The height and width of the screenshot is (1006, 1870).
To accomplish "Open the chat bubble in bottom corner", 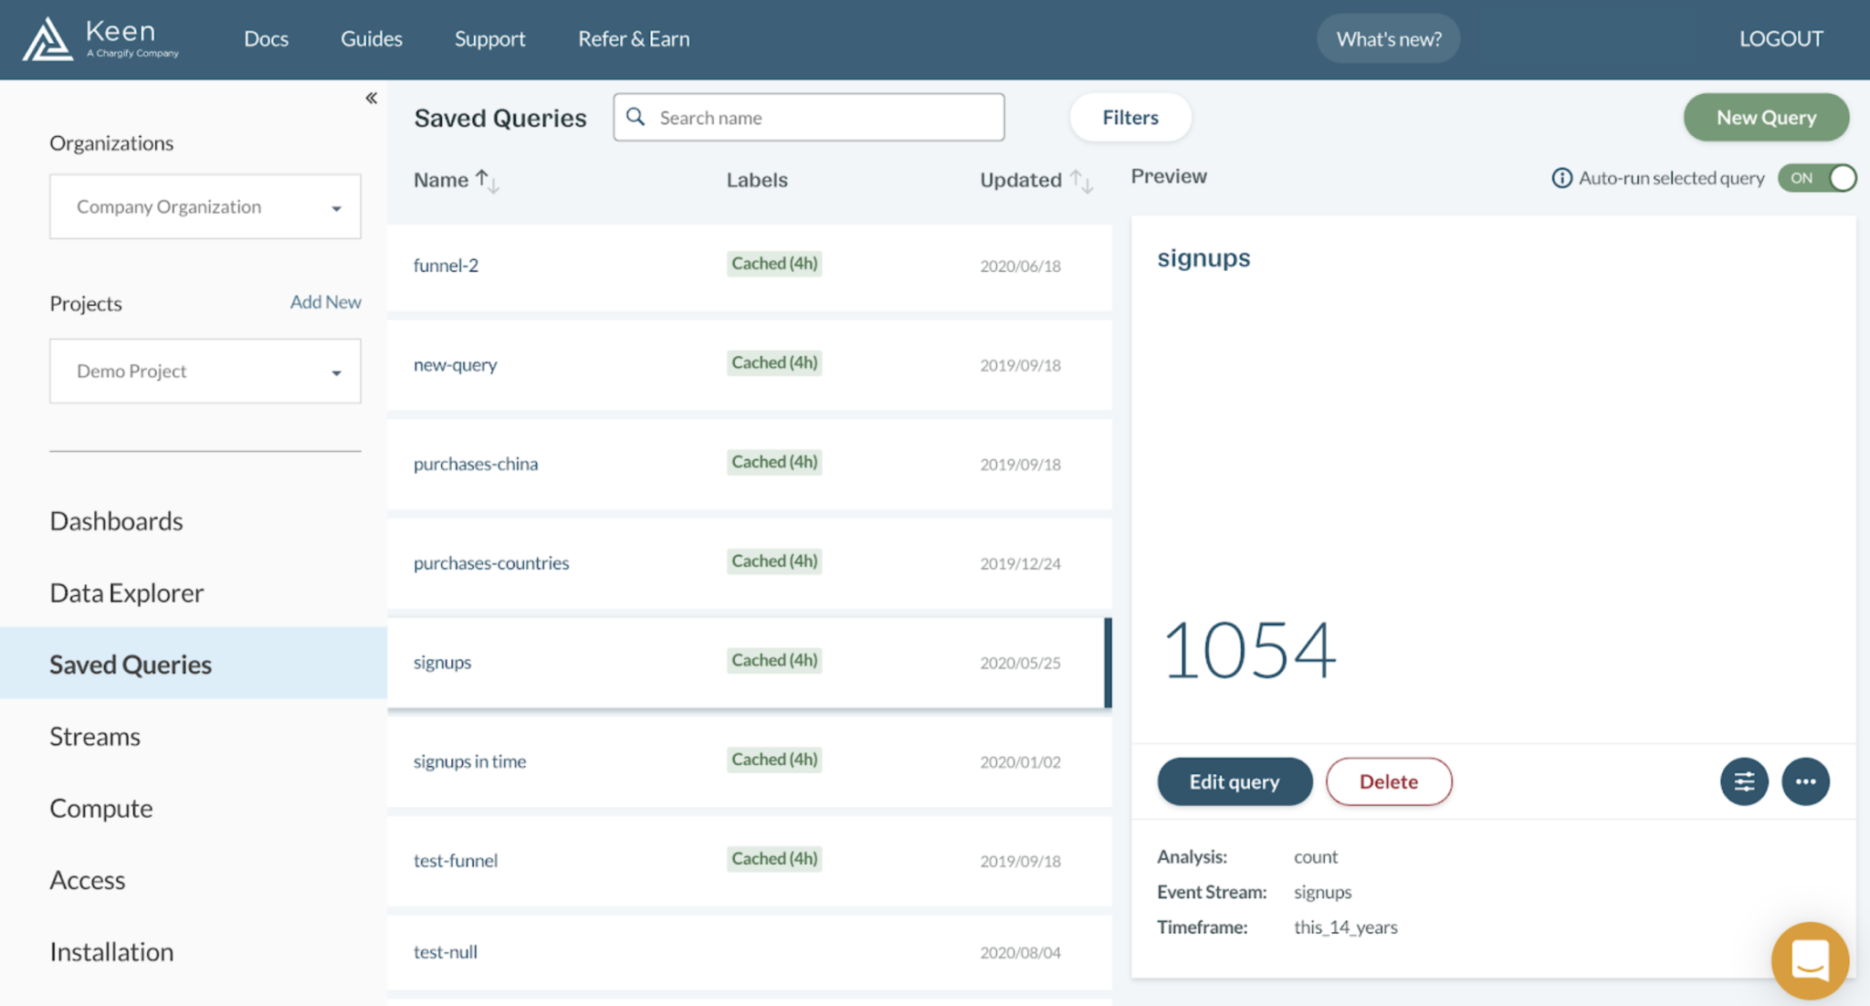I will click(1810, 959).
